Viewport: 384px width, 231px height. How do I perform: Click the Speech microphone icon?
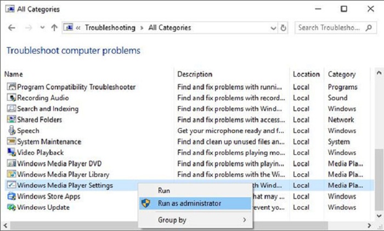coord(12,130)
